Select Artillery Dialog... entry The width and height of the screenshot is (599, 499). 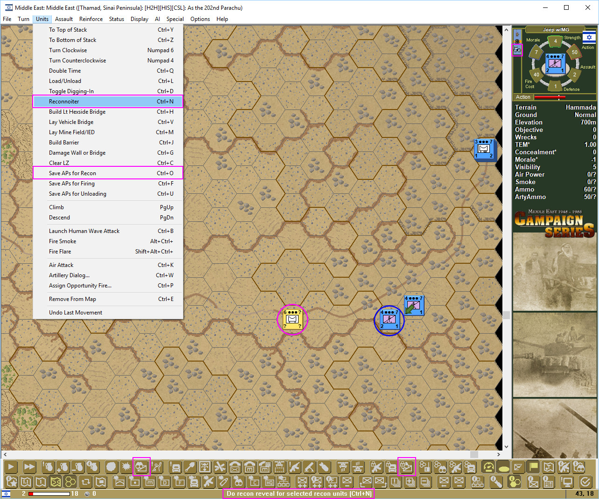tap(108, 275)
